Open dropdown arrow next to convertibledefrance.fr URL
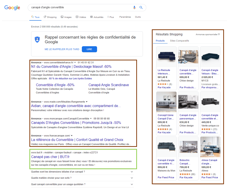 (x=75, y=62)
